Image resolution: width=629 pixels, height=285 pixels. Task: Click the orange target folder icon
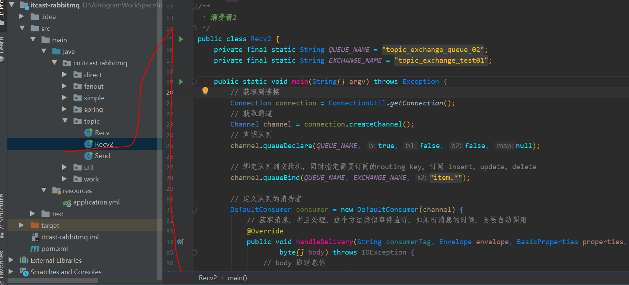click(x=35, y=225)
